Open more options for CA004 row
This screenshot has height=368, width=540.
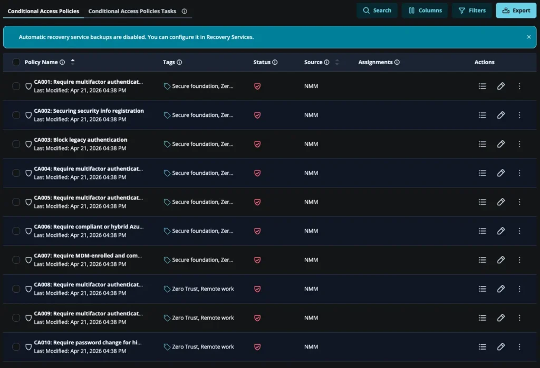(x=519, y=173)
